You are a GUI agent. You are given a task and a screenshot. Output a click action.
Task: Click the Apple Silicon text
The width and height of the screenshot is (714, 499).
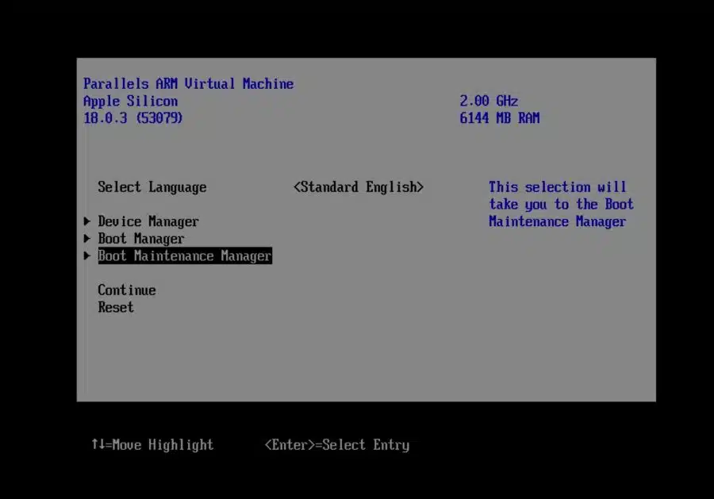pos(131,101)
